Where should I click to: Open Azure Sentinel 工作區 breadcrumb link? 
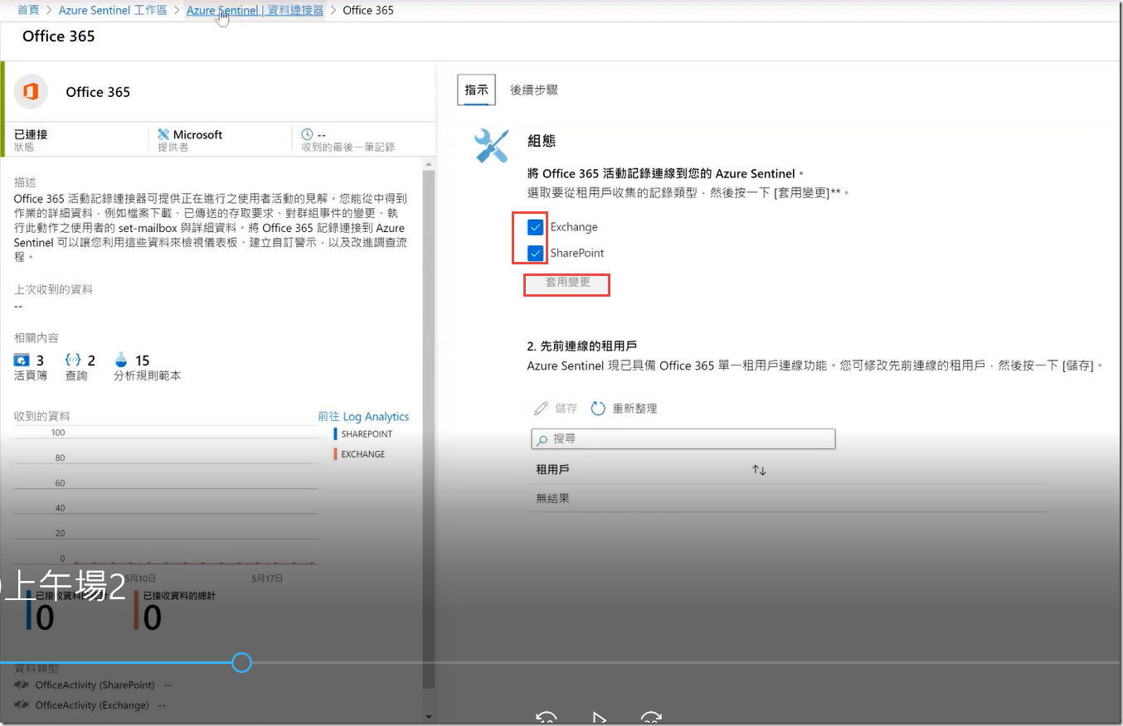pyautogui.click(x=113, y=10)
